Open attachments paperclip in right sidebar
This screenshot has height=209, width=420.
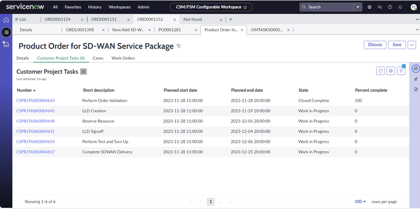416,79
